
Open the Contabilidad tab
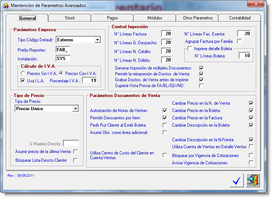tap(240, 18)
